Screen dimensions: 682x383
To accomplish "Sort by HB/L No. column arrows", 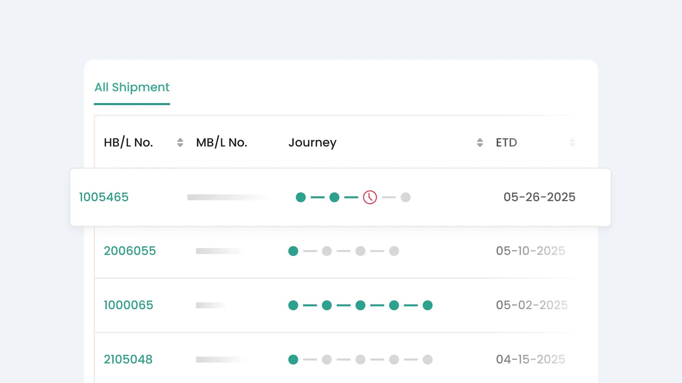I will click(x=180, y=142).
